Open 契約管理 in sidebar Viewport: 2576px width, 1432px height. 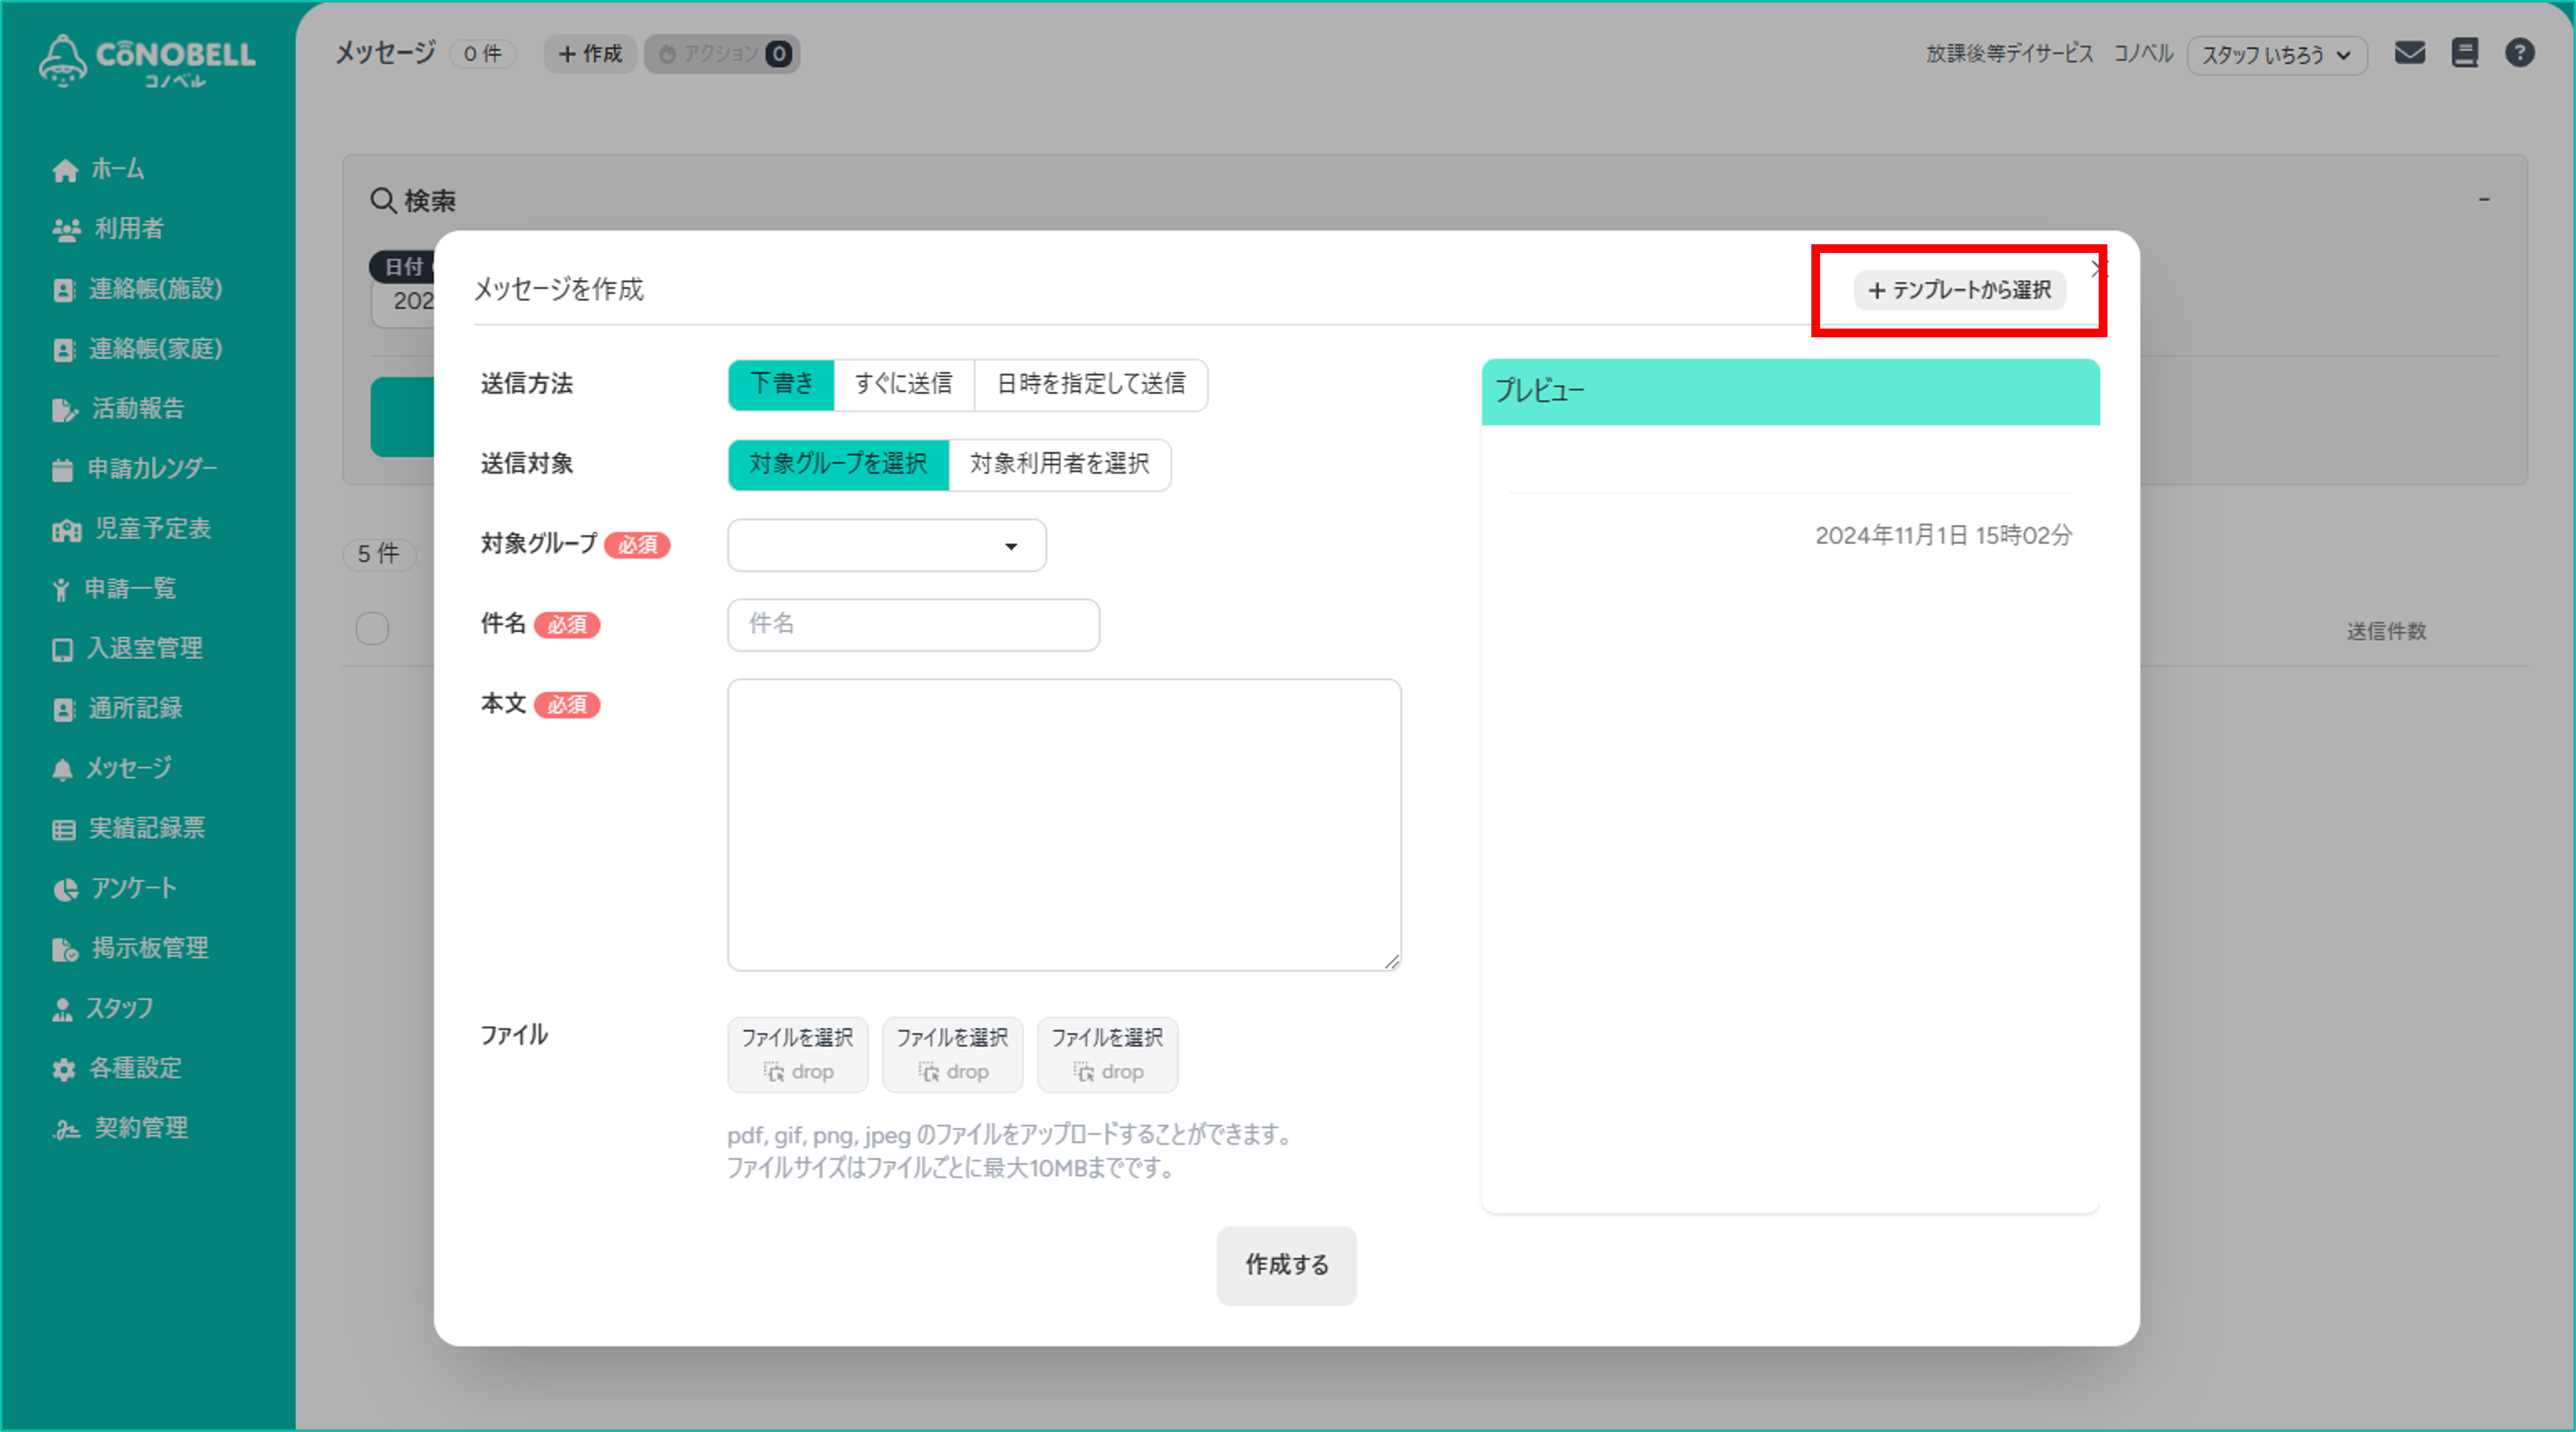(x=120, y=1129)
